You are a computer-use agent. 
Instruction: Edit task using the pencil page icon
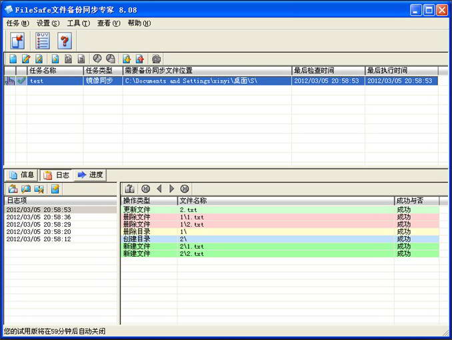[x=26, y=59]
